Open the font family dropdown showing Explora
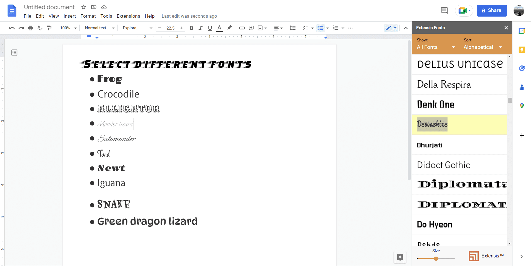Image resolution: width=531 pixels, height=266 pixels. [x=137, y=28]
